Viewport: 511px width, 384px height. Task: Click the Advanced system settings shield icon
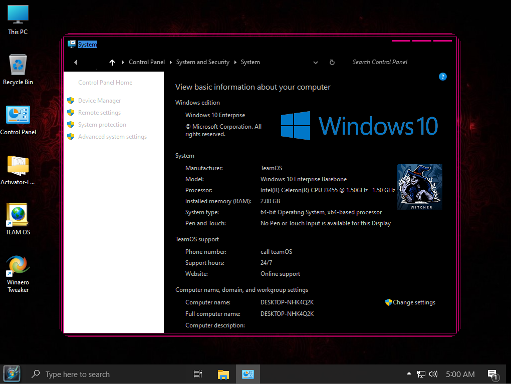pyautogui.click(x=71, y=137)
